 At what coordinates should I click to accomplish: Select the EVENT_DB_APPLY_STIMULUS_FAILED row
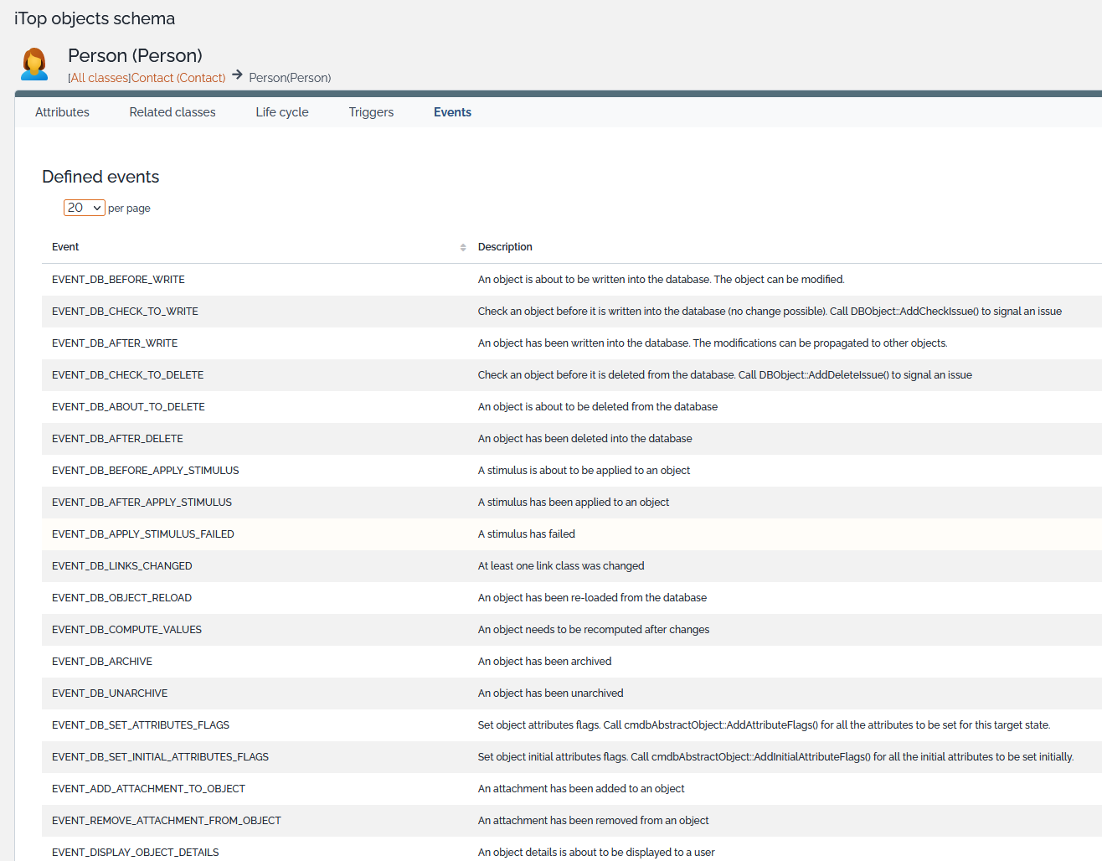[x=143, y=534]
